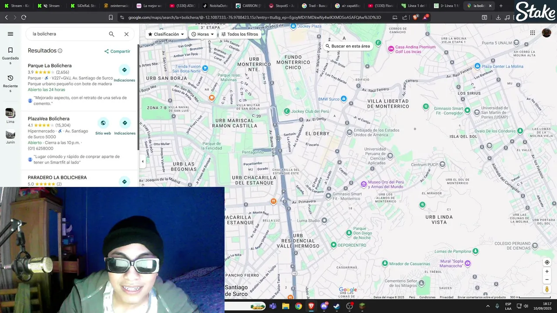This screenshot has width=557, height=313.
Task: Open the Google Maps hamburger menu
Action: [x=10, y=34]
